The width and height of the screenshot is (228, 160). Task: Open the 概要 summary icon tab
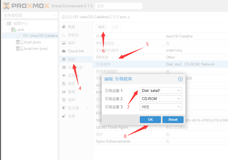(64, 27)
